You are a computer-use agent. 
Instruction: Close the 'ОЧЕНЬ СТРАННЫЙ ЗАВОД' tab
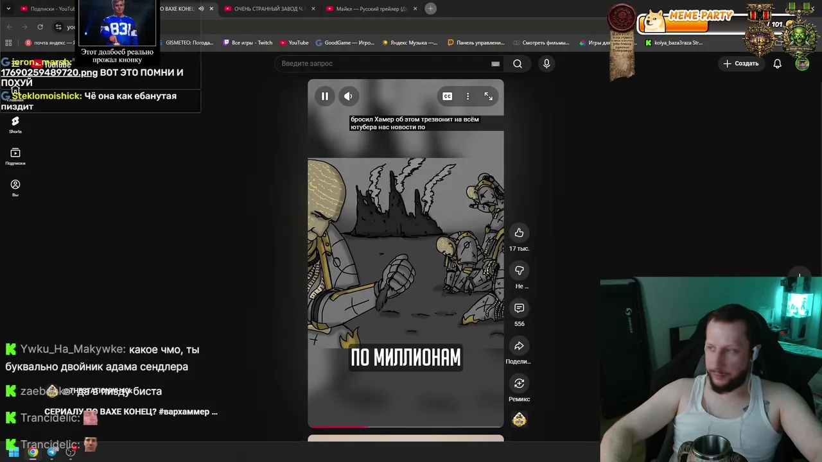[313, 9]
